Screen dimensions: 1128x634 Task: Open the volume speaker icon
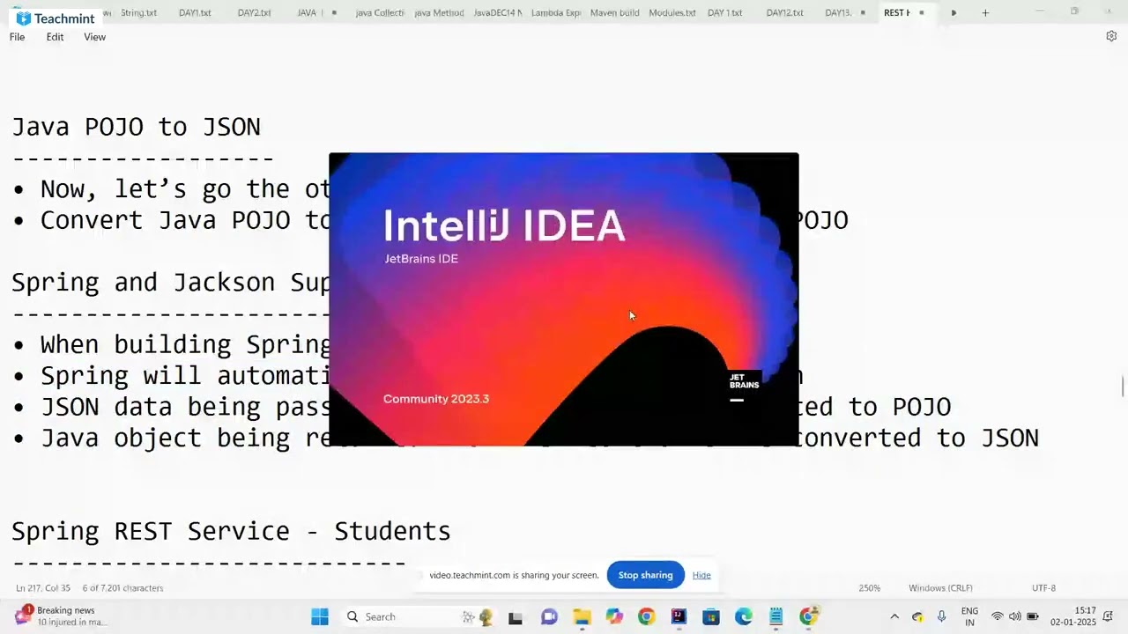pyautogui.click(x=1015, y=616)
